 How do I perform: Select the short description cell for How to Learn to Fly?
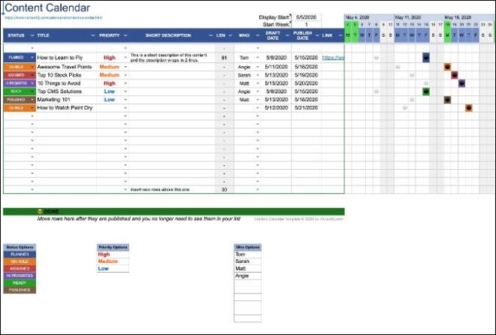(172, 58)
